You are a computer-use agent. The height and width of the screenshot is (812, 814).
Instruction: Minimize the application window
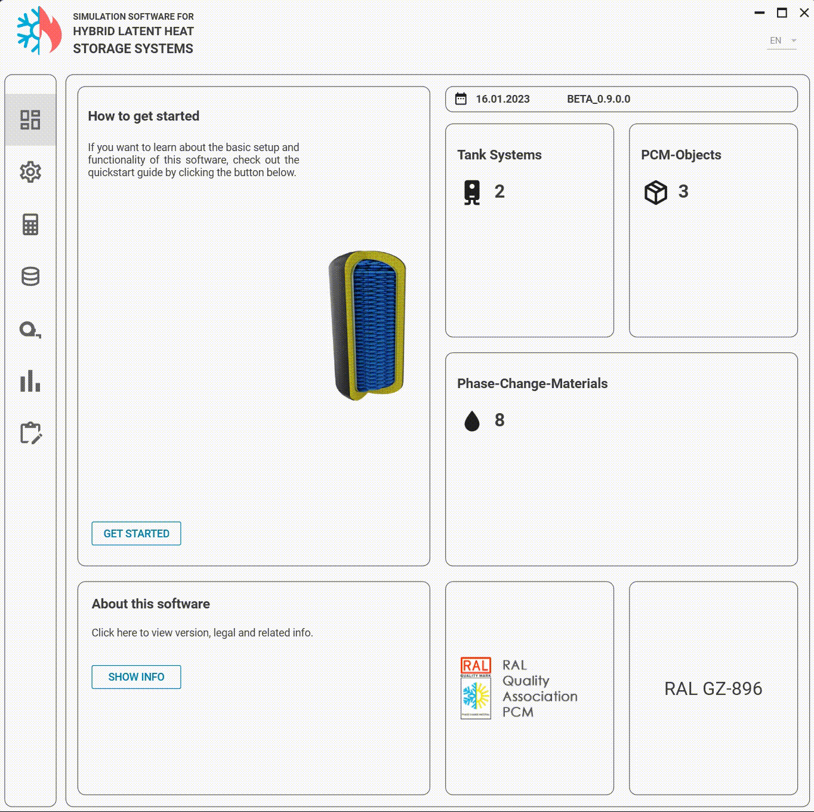tap(760, 13)
